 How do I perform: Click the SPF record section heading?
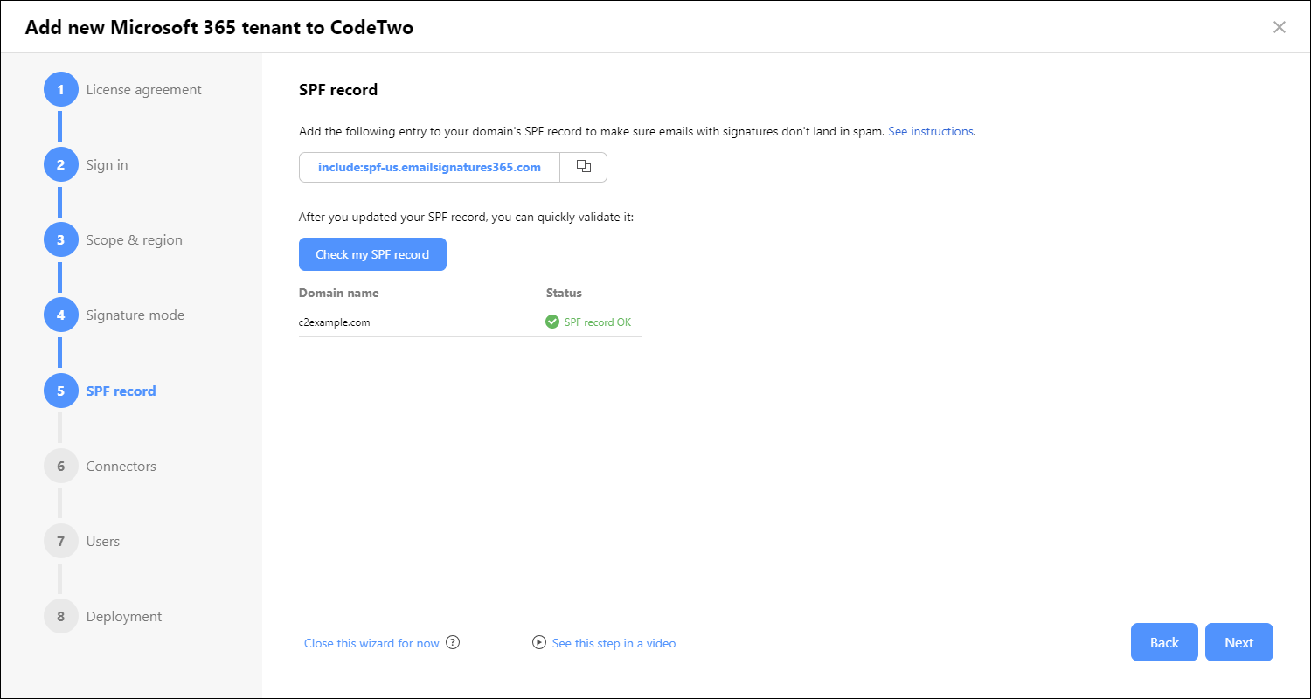[x=338, y=89]
